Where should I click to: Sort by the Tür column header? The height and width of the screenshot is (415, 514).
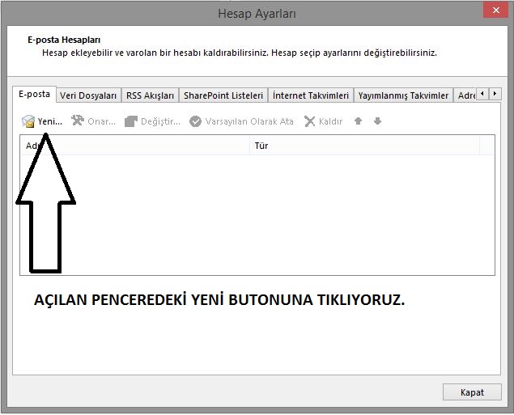pyautogui.click(x=364, y=146)
